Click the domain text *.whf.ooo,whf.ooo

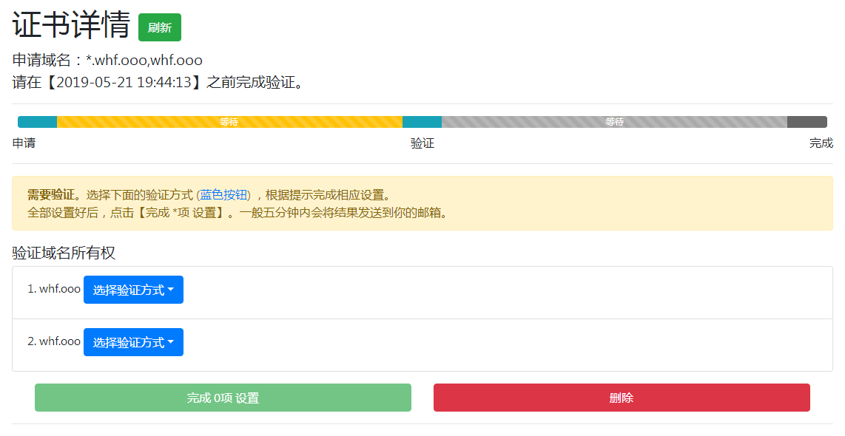144,60
